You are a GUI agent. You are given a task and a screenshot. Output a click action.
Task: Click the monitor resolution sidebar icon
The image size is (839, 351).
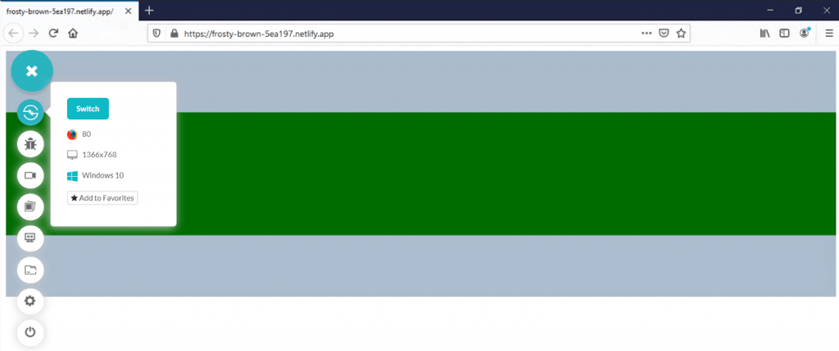point(30,238)
